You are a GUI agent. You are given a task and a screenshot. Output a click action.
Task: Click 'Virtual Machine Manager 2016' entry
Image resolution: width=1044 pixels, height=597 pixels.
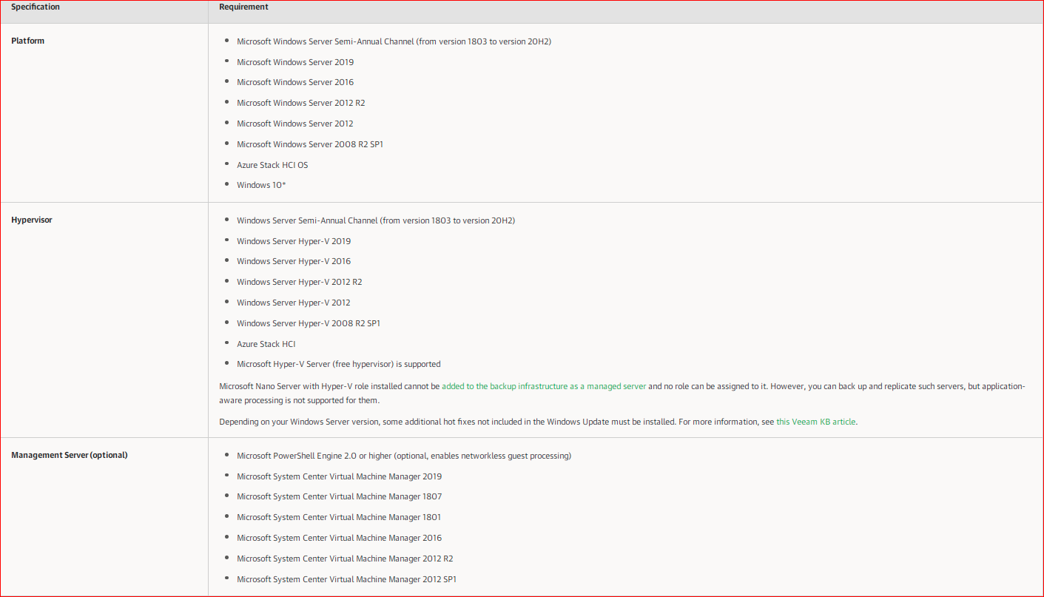point(339,538)
